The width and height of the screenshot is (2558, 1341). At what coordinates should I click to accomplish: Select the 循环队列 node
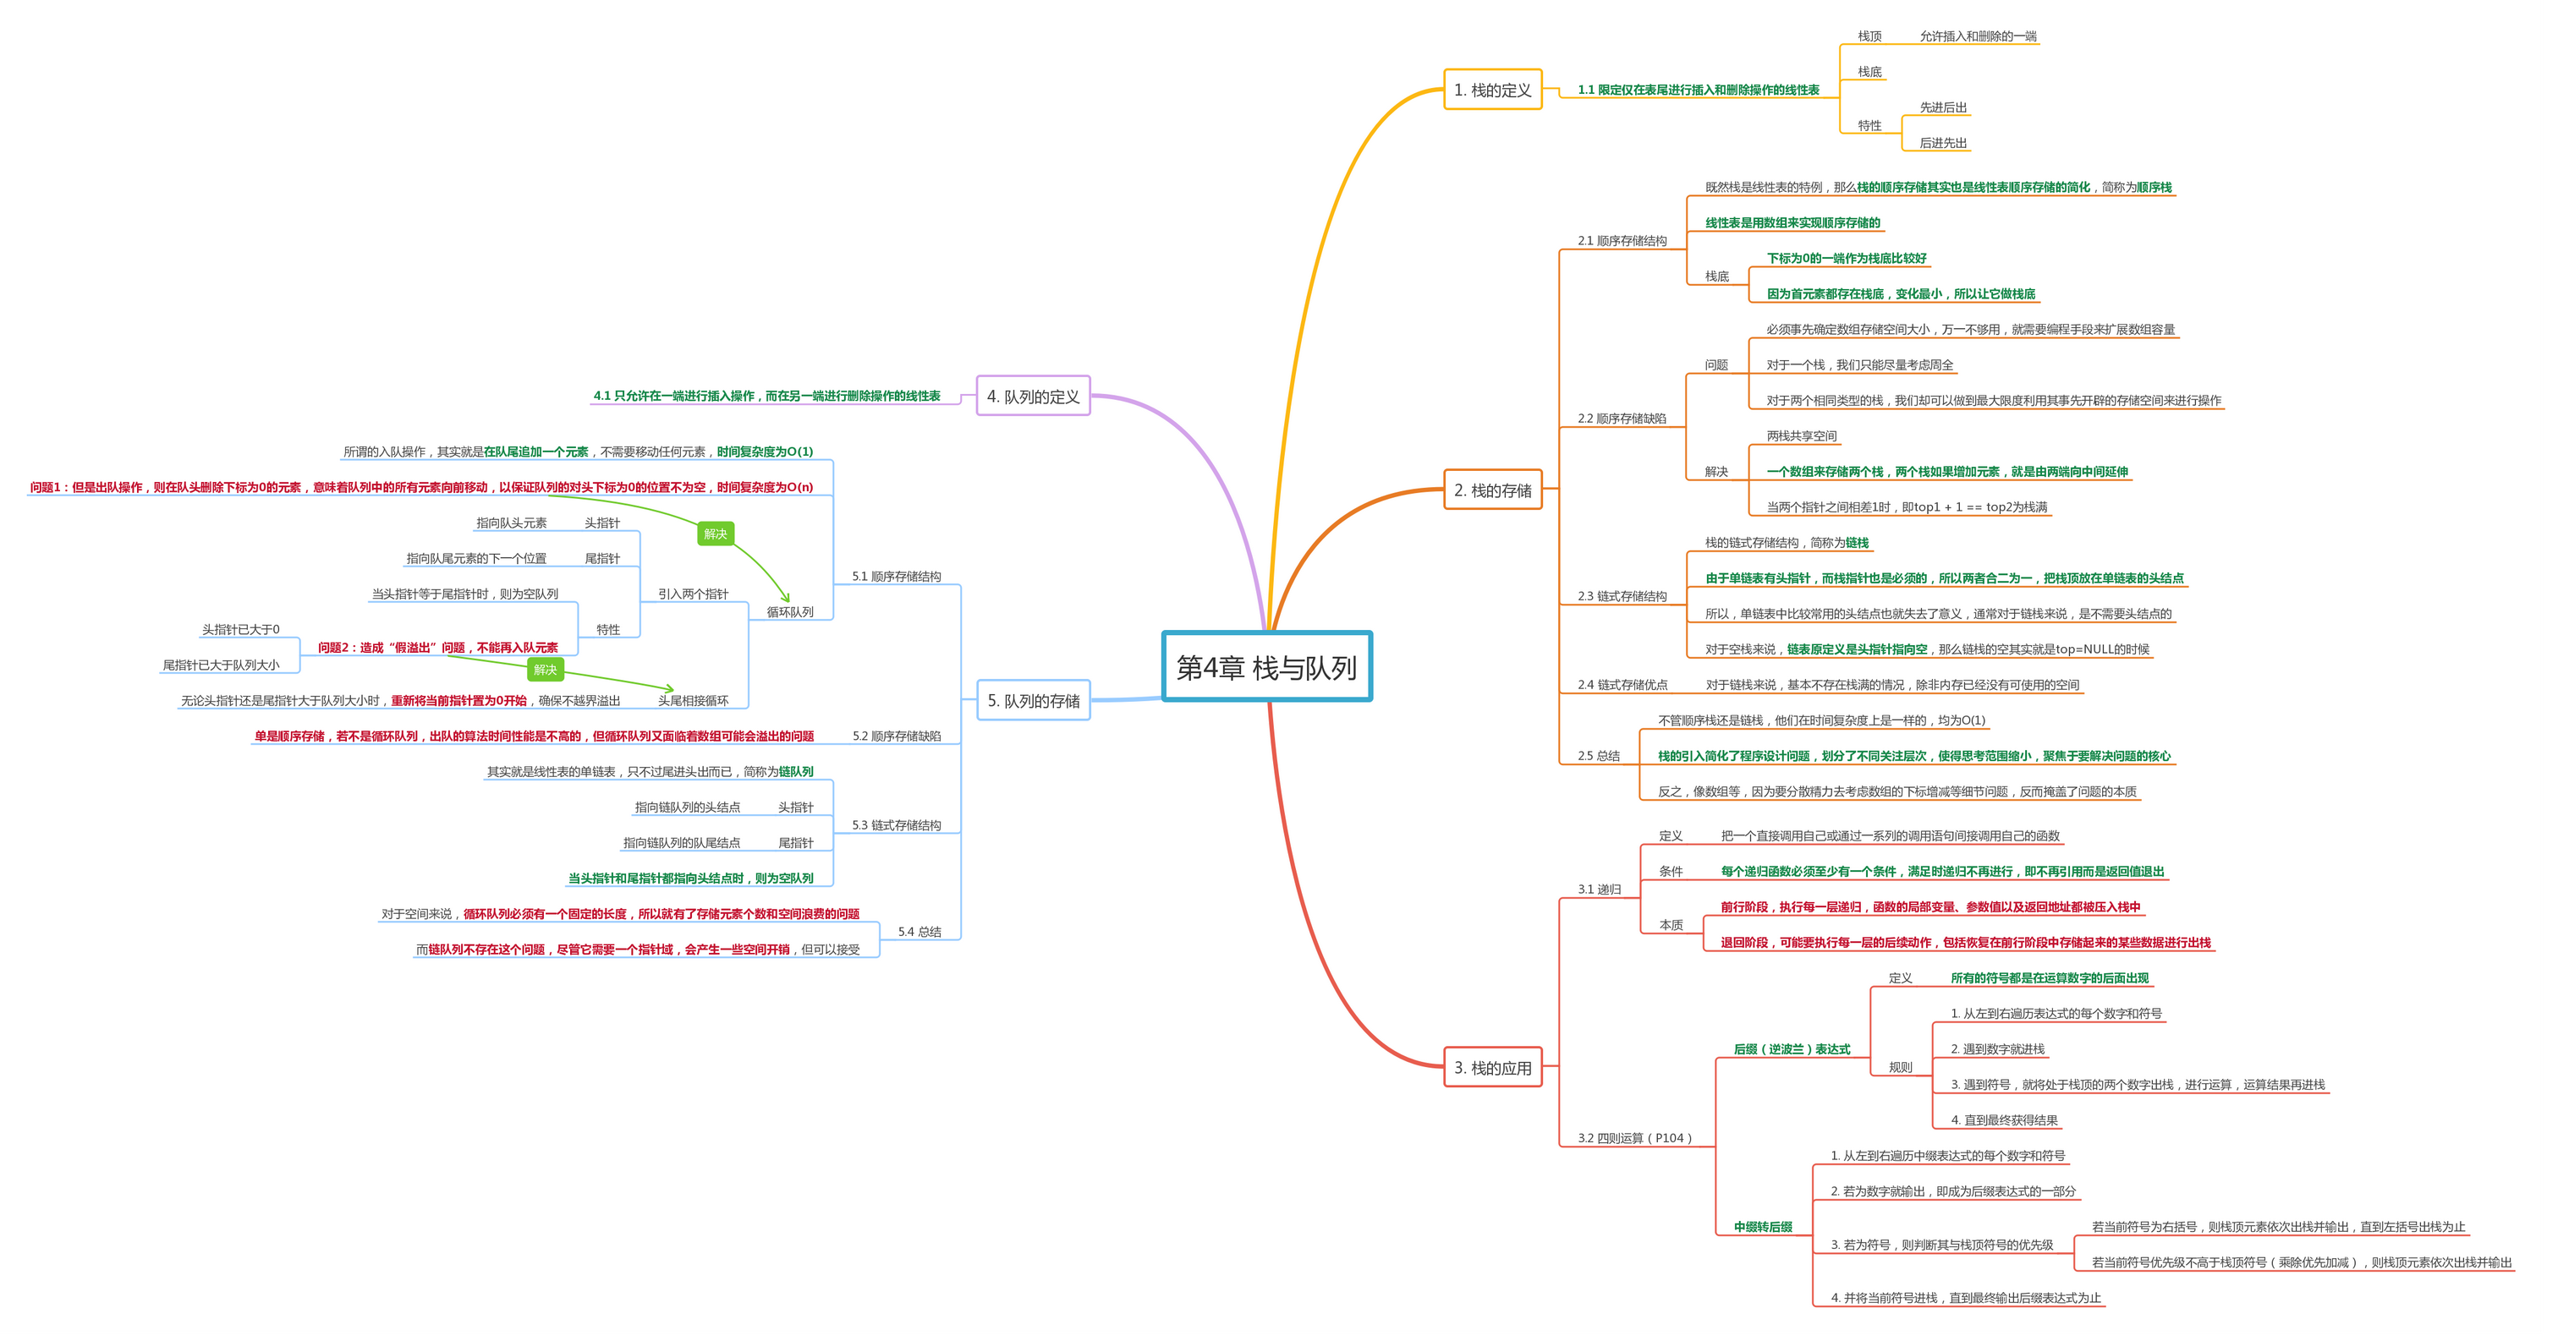pos(789,612)
